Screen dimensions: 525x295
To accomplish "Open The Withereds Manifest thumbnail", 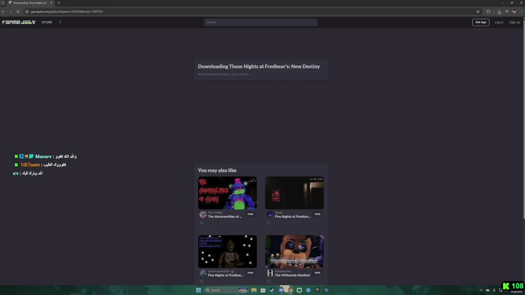I will point(294,252).
